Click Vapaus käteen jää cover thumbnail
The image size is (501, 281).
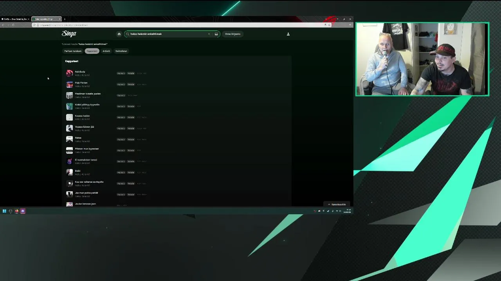pos(69,128)
